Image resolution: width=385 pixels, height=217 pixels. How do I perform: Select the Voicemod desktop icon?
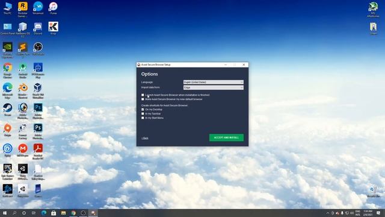(x=38, y=8)
